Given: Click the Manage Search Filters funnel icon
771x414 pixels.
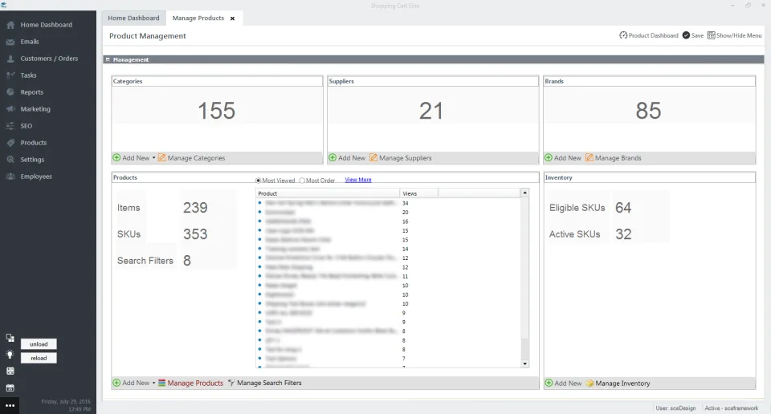Looking at the screenshot, I should pyautogui.click(x=231, y=383).
